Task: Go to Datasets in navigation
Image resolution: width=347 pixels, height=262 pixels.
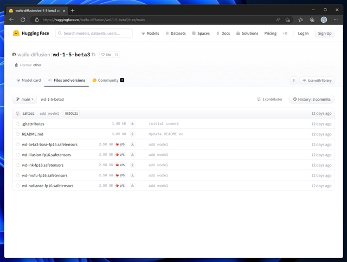Action: [x=176, y=34]
